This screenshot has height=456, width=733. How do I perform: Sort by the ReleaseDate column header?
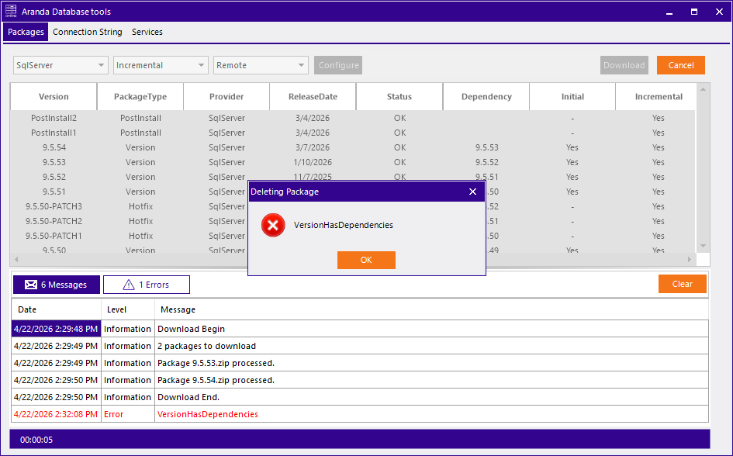click(313, 97)
